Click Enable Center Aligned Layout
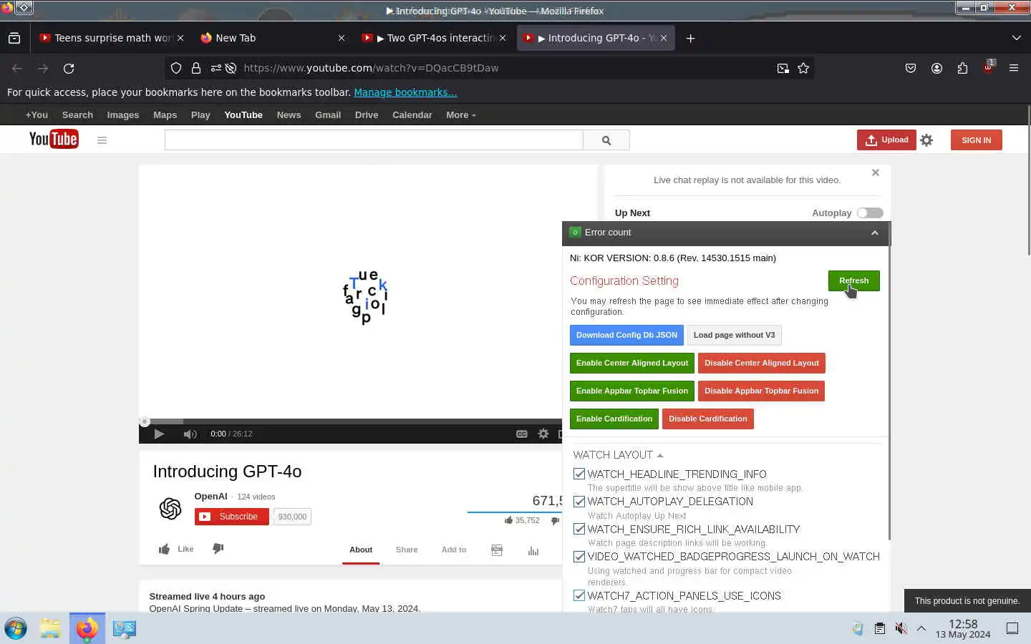 [632, 363]
